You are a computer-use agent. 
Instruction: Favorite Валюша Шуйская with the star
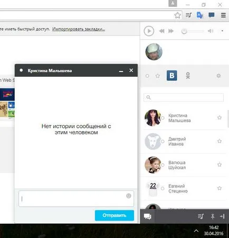220,164
